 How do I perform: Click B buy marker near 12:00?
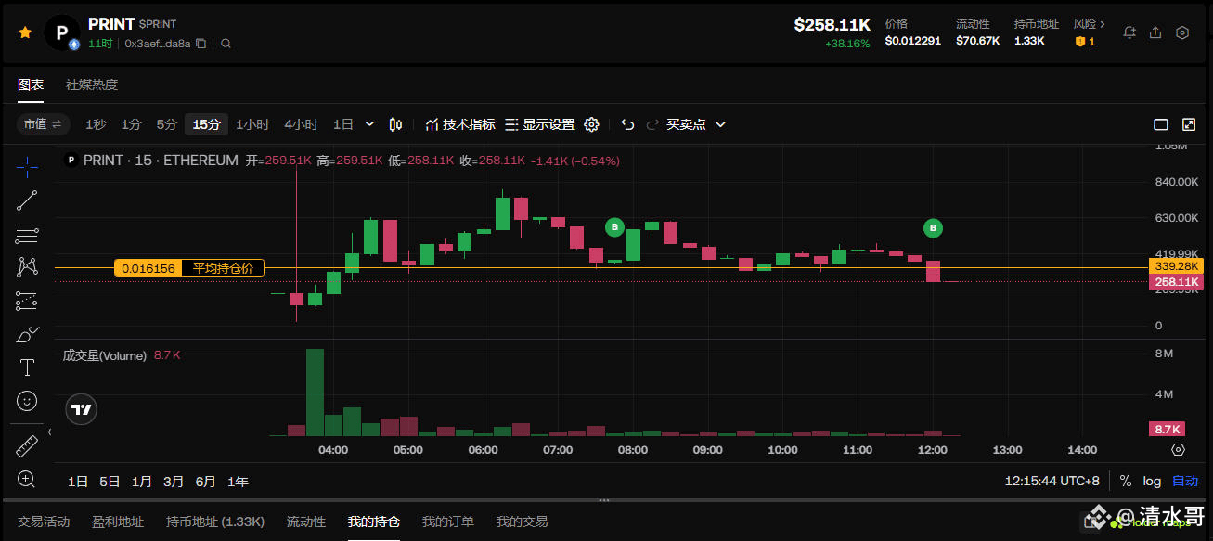934,228
